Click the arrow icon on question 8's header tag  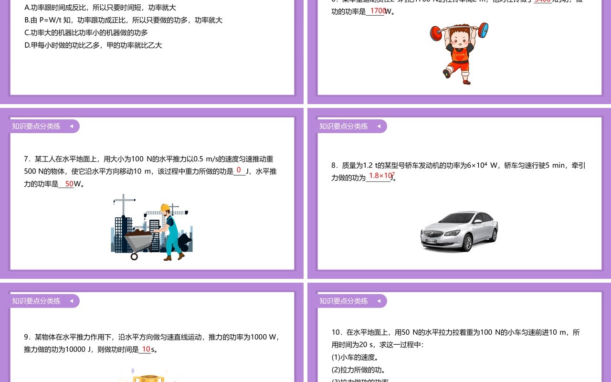pyautogui.click(x=379, y=127)
